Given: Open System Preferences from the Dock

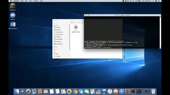Looking at the screenshot, I should point(127,92).
